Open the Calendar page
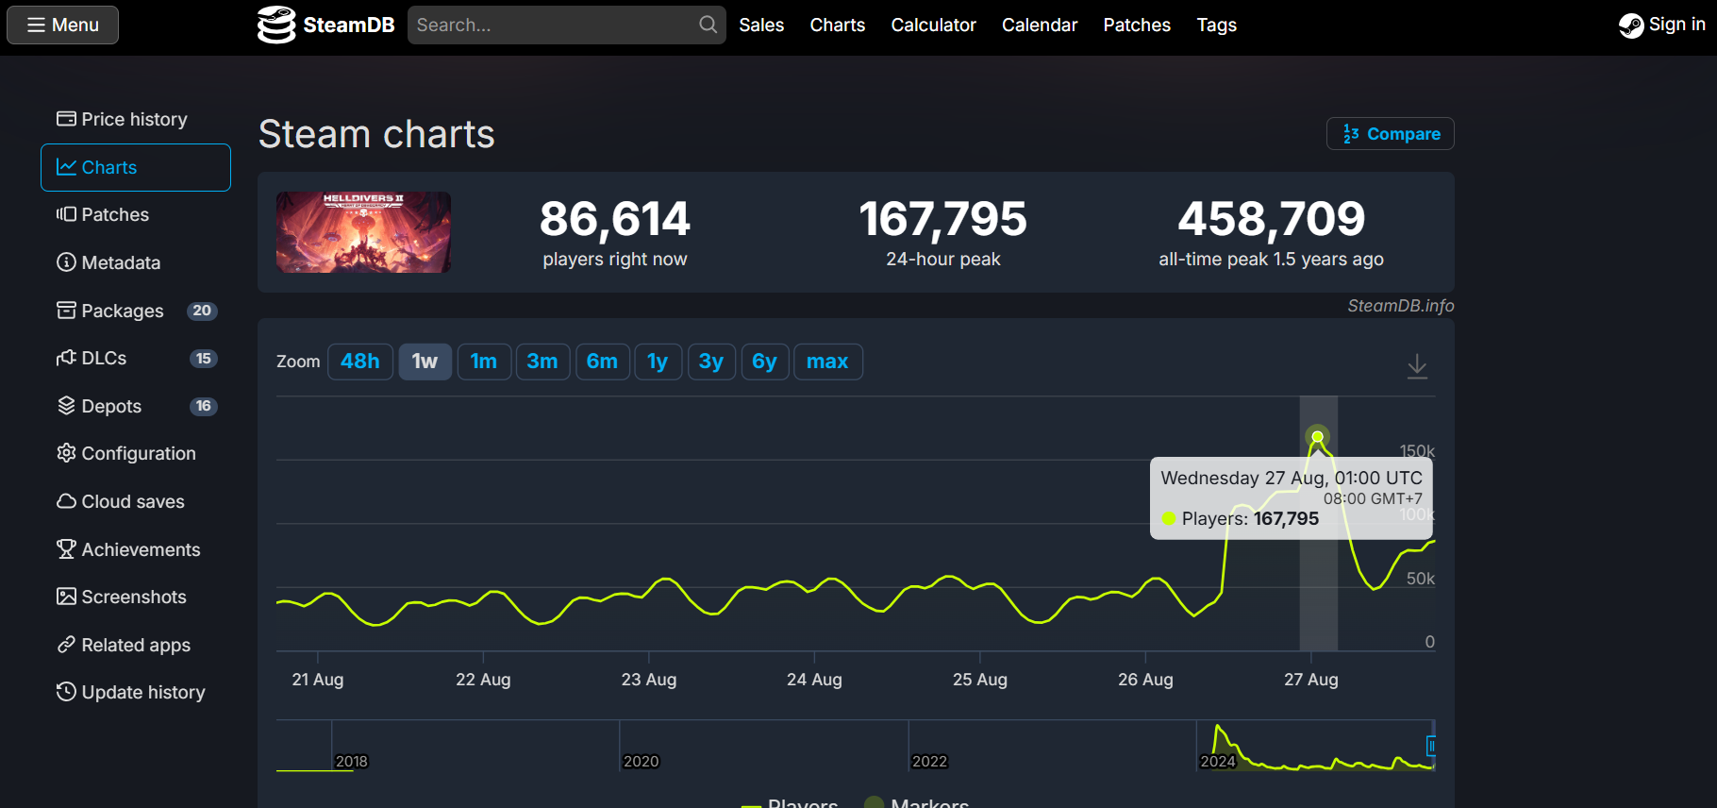 [1039, 25]
